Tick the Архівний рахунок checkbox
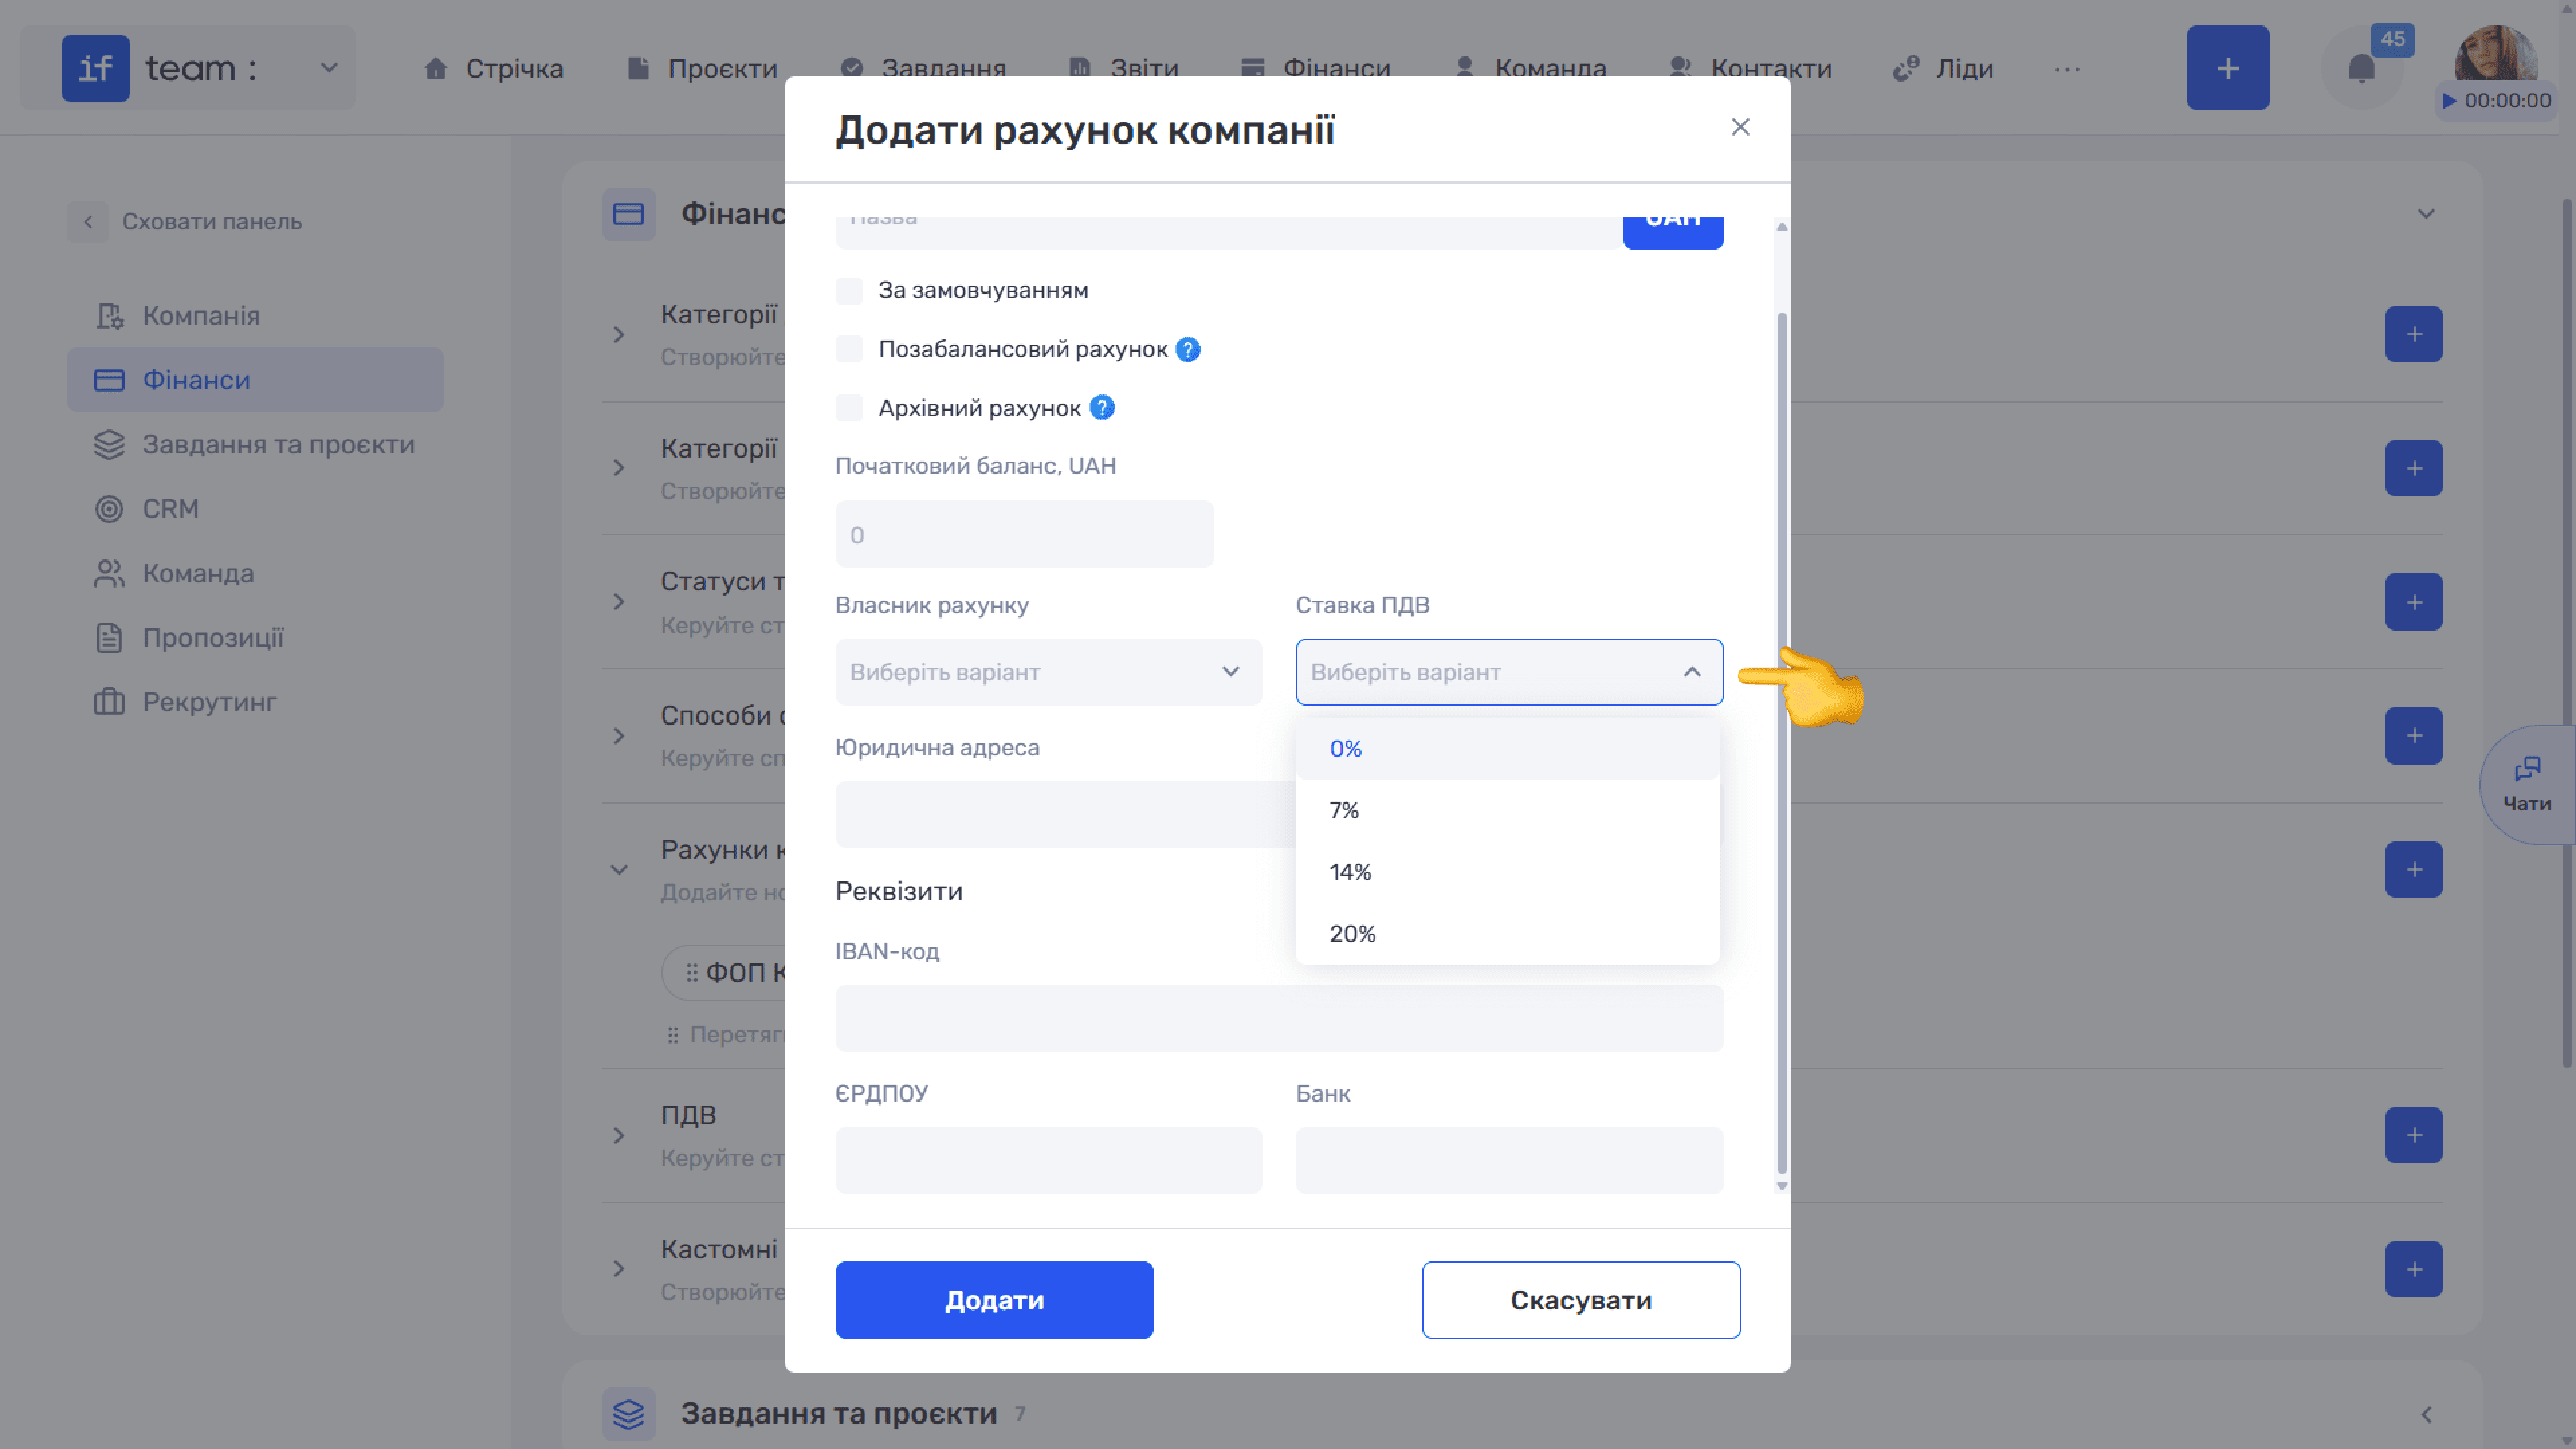The width and height of the screenshot is (2576, 1449). [x=849, y=408]
